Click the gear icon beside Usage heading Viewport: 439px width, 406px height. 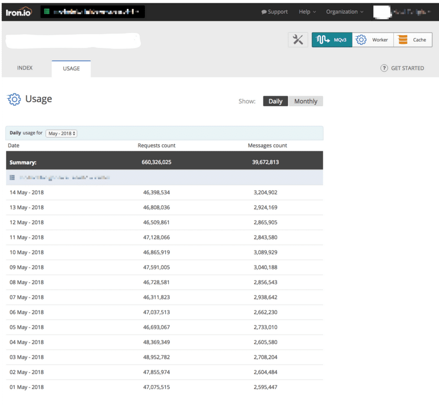pos(14,99)
